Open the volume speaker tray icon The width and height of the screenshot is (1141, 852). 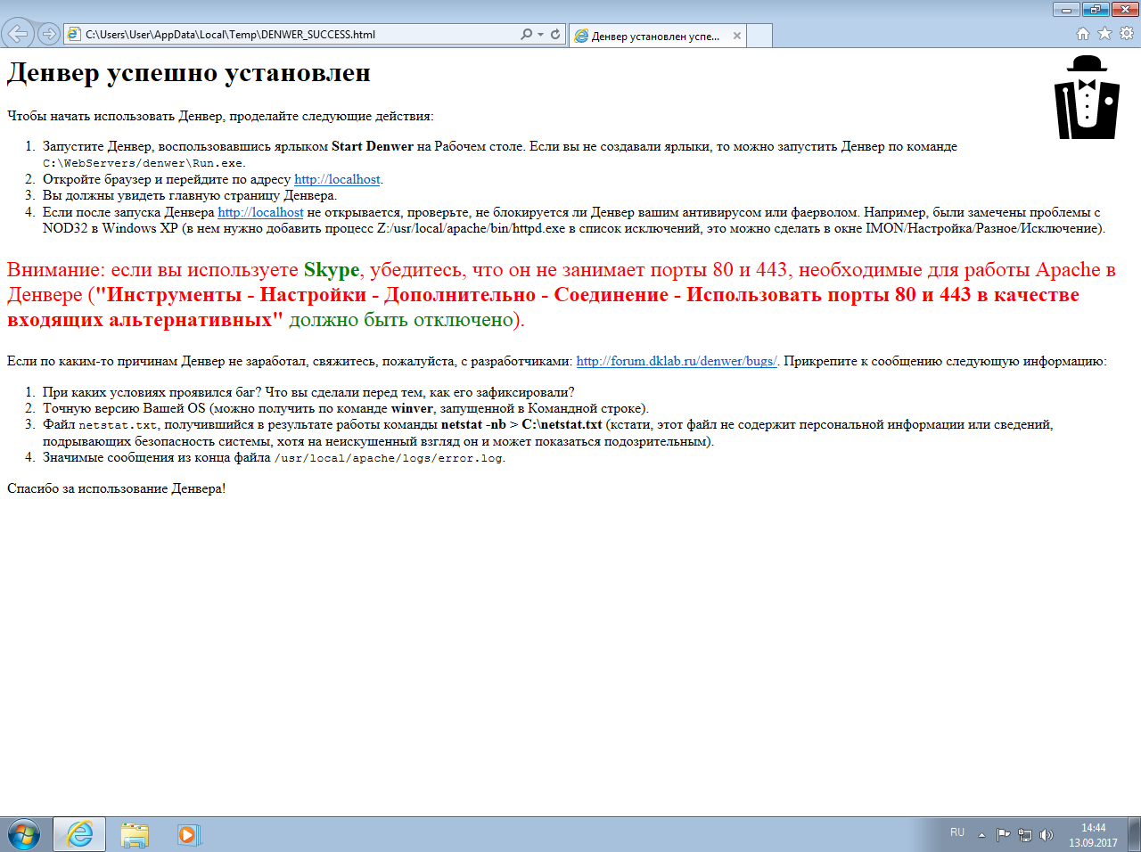coord(1047,835)
